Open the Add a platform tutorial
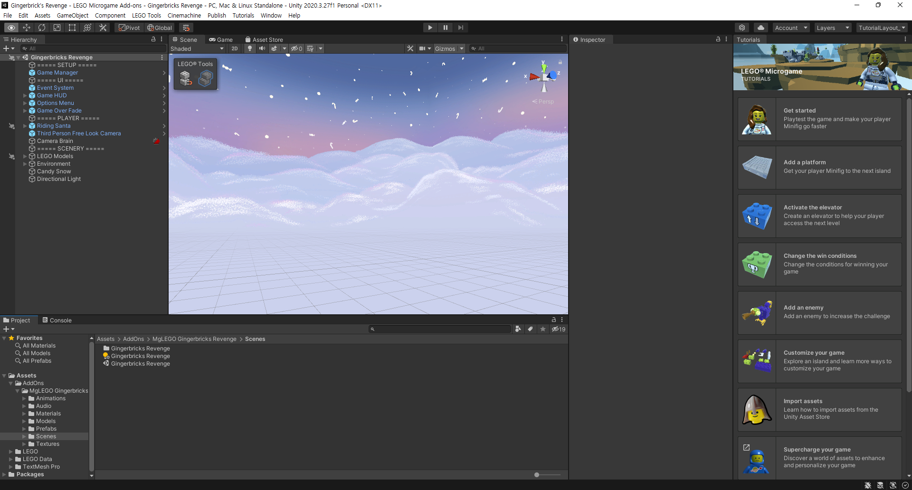Screen dimensions: 912x490 [x=820, y=168]
